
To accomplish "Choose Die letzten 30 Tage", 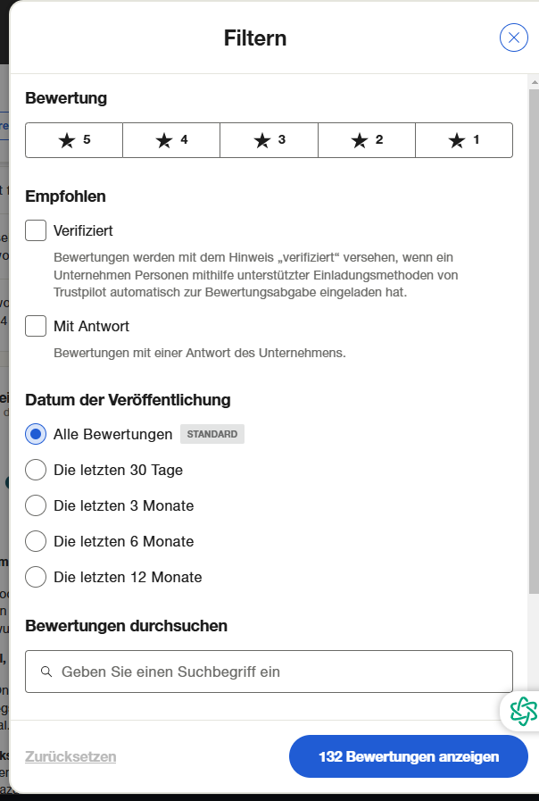I will click(36, 470).
